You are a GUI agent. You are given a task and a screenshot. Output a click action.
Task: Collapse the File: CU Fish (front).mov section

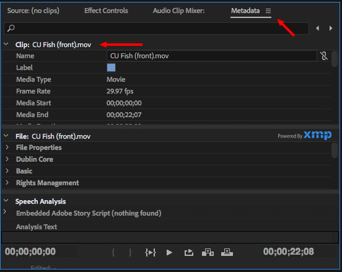coord(6,136)
